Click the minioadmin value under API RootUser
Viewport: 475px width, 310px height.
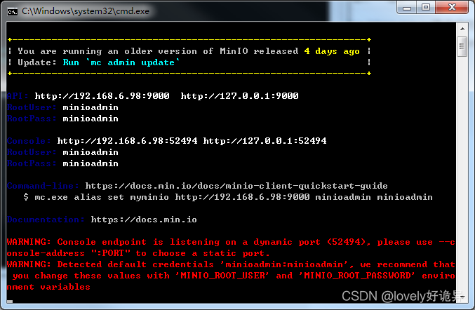coord(91,107)
